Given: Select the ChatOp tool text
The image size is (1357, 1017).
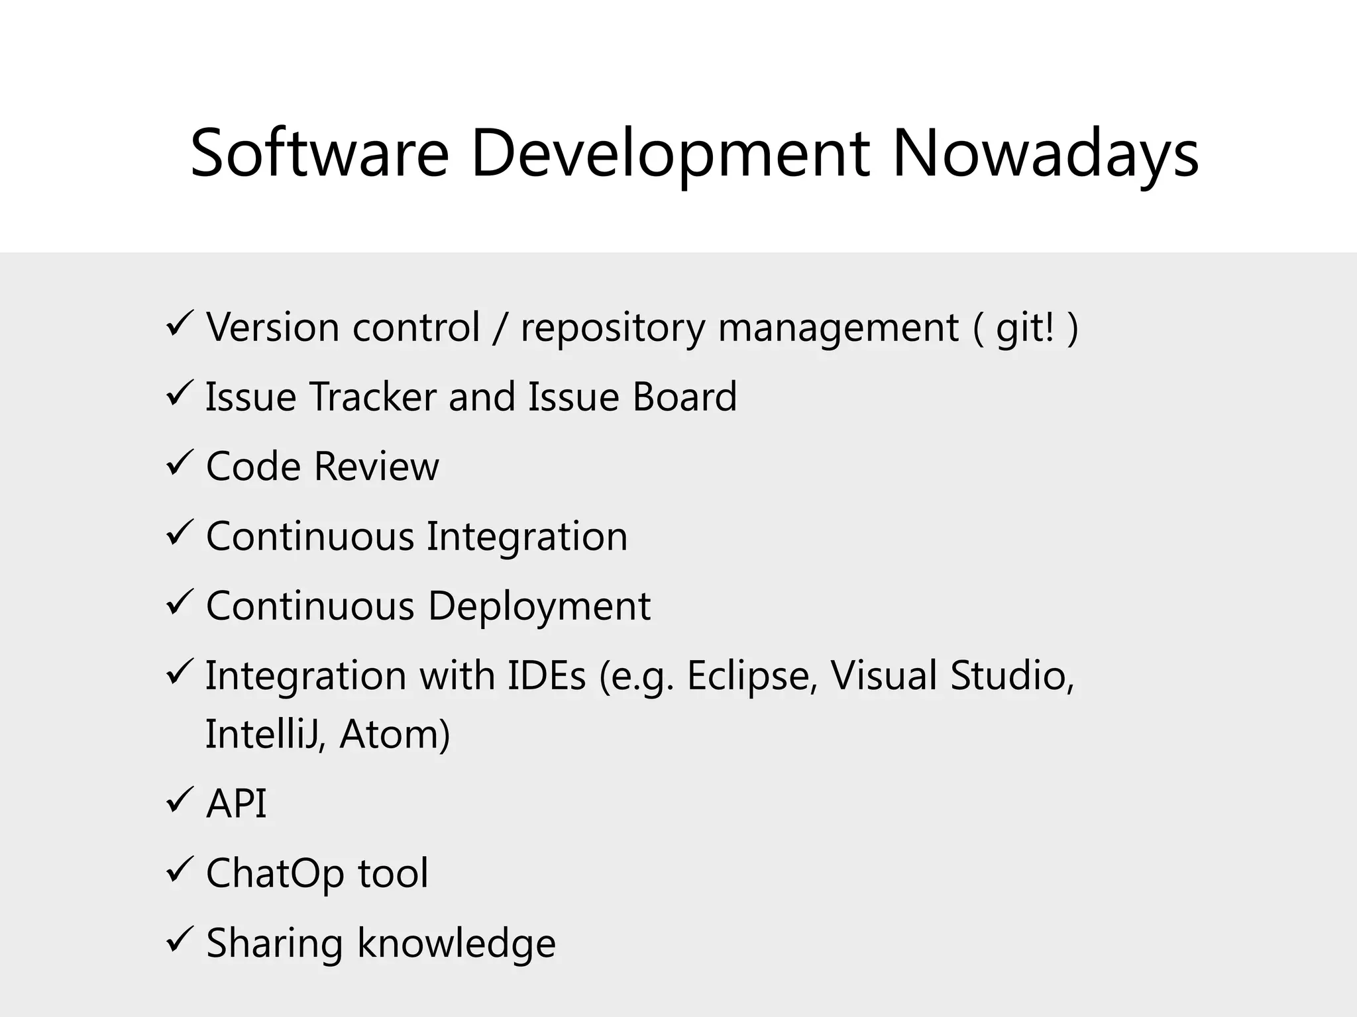Looking at the screenshot, I should coord(317,873).
